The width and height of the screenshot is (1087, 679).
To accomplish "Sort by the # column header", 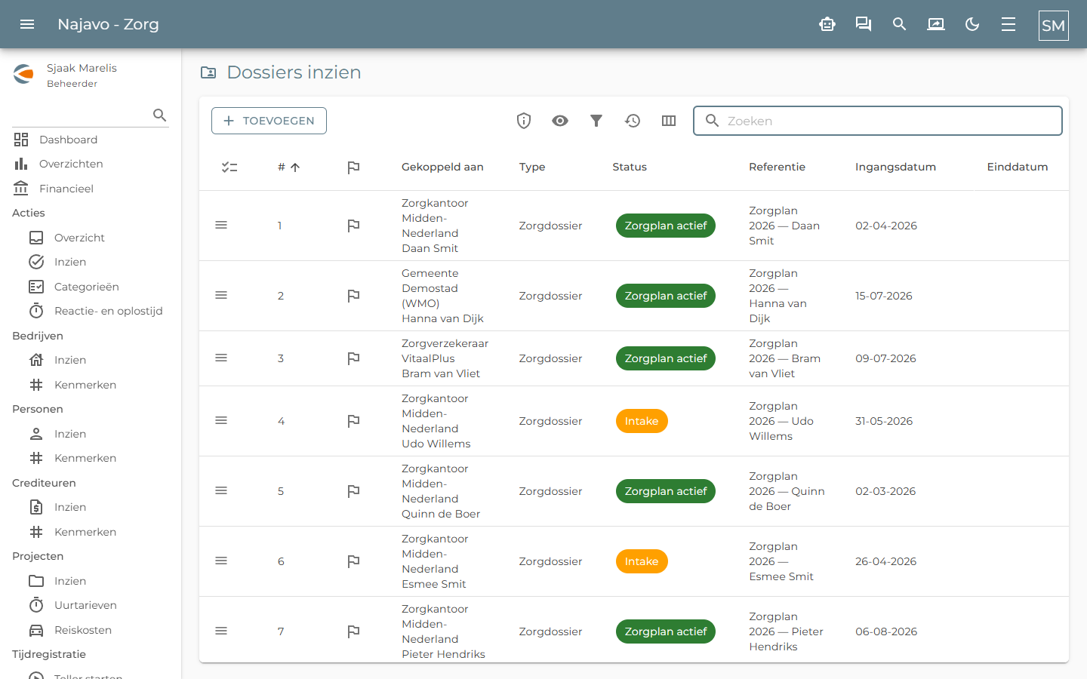I will [x=288, y=167].
